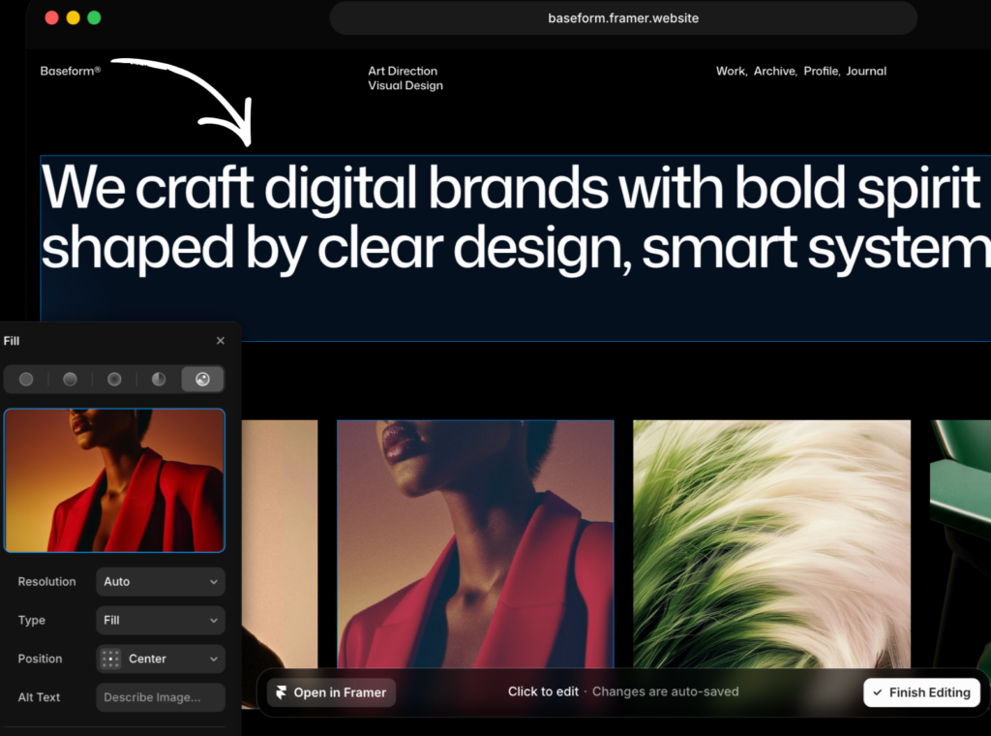Viewport: 991px width, 736px height.
Task: Click the Alt Text describe image field
Action: 160,697
